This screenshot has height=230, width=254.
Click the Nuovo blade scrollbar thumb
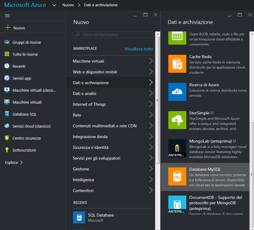158,100
